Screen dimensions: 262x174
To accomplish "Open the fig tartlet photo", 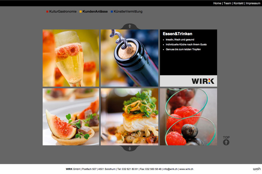I will [x=71, y=117].
